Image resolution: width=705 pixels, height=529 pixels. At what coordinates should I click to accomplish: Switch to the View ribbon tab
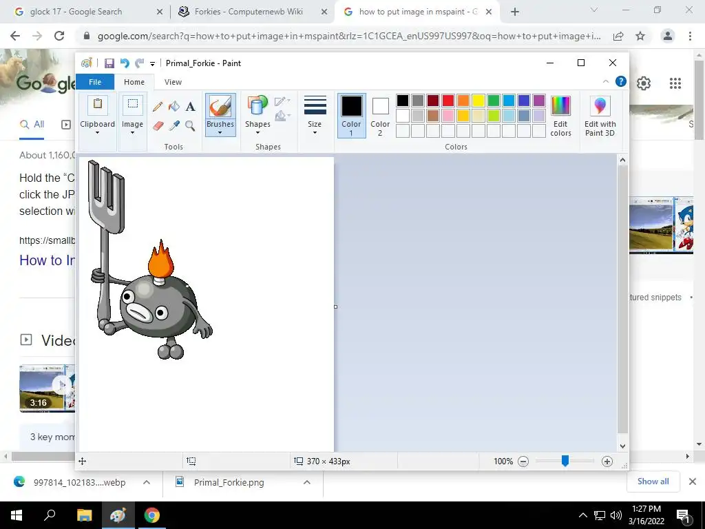tap(173, 82)
